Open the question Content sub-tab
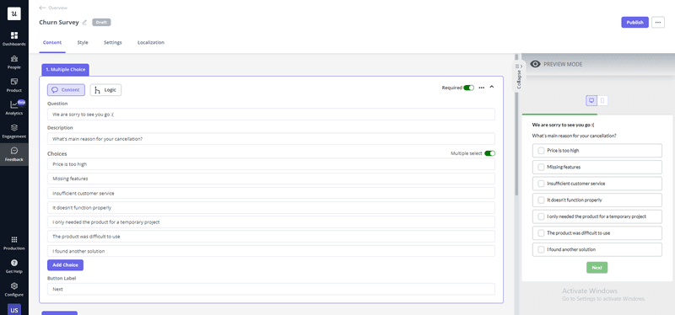Viewport: 675px width, 315px height. 66,90
